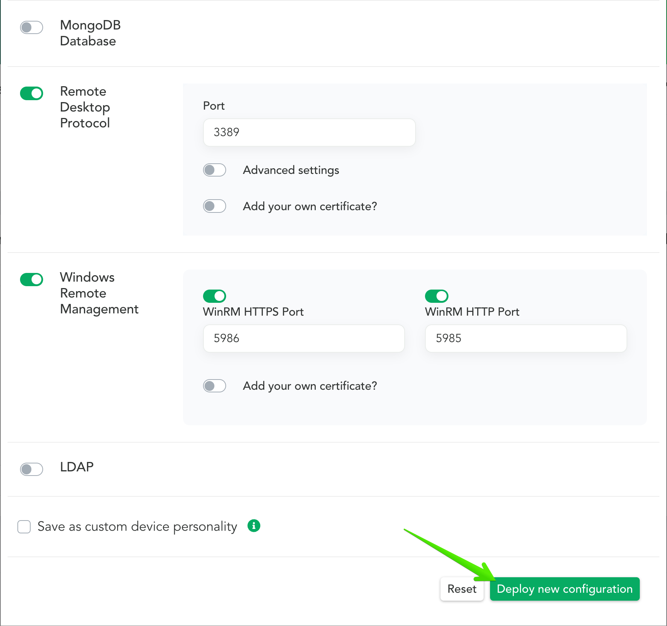
Task: Click the 'WinRM HTTPS Port' label
Action: [253, 312]
